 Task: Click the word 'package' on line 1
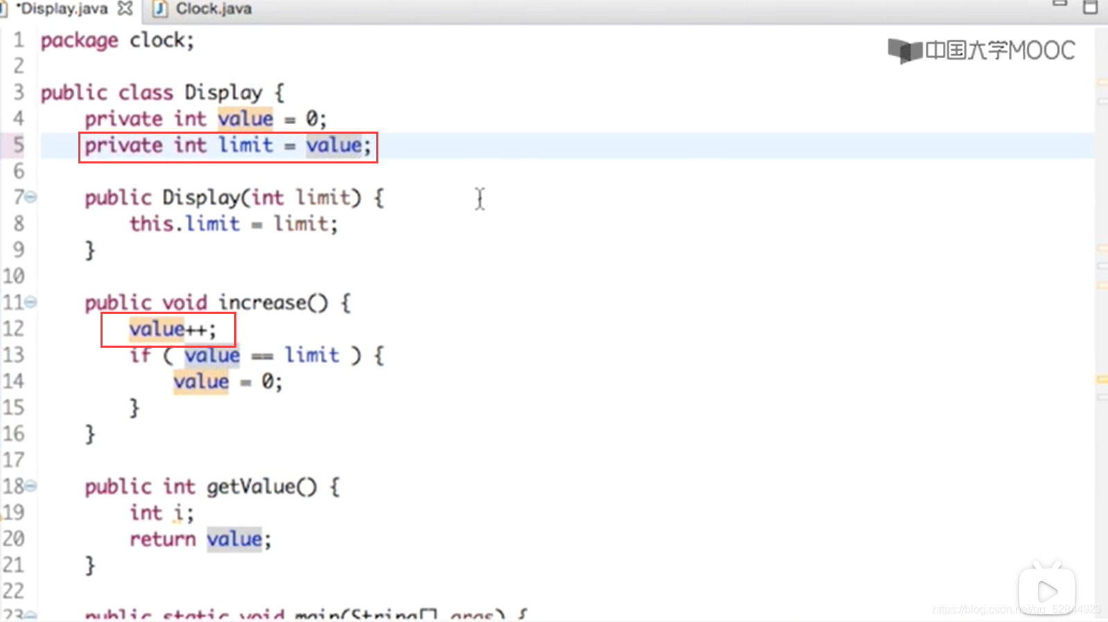(80, 41)
